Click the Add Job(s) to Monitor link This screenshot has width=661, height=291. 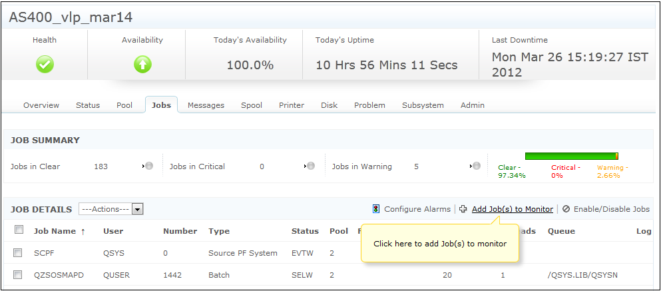(512, 209)
